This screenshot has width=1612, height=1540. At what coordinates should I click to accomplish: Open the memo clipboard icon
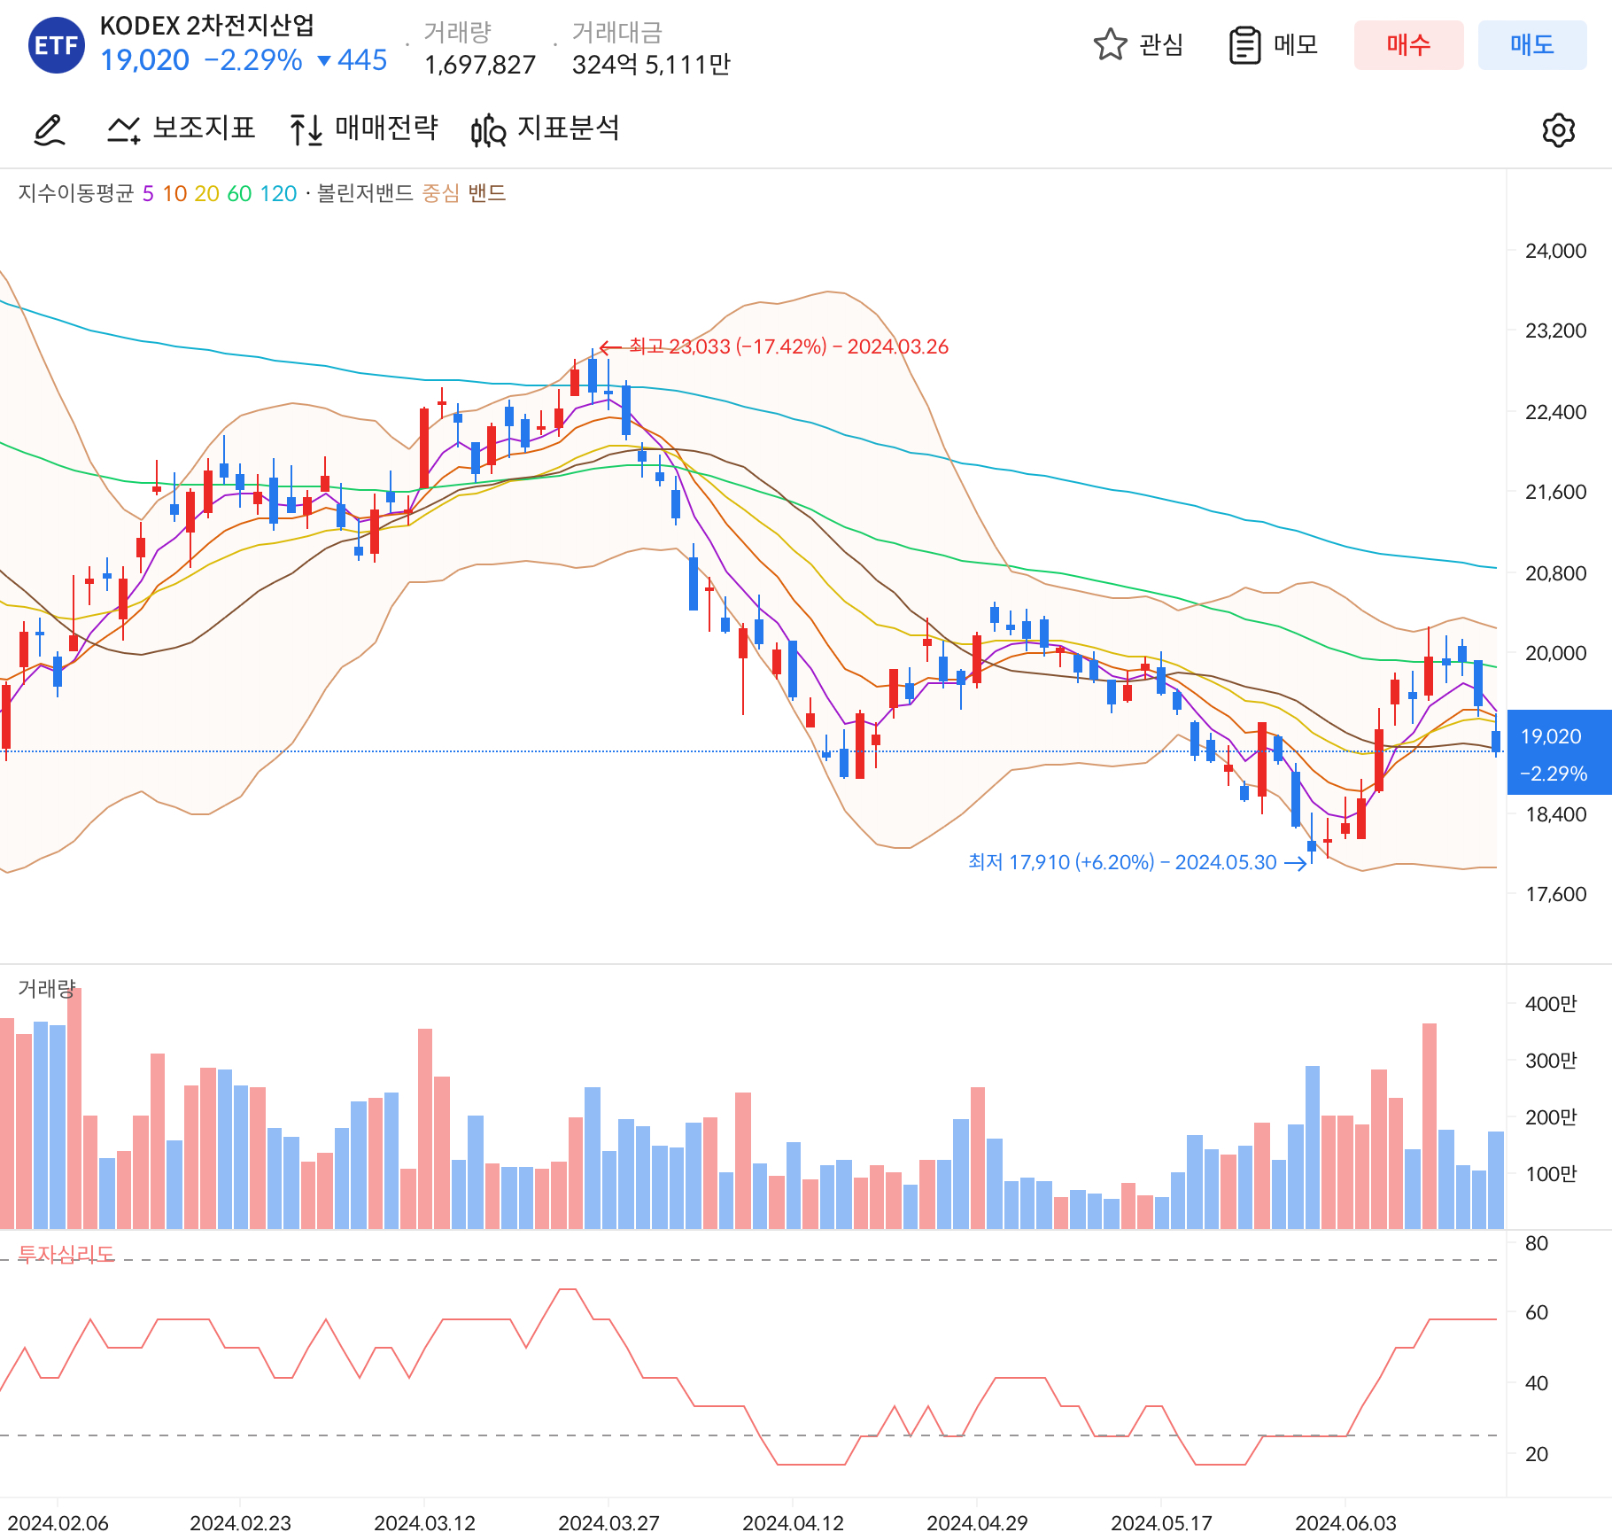(1244, 45)
